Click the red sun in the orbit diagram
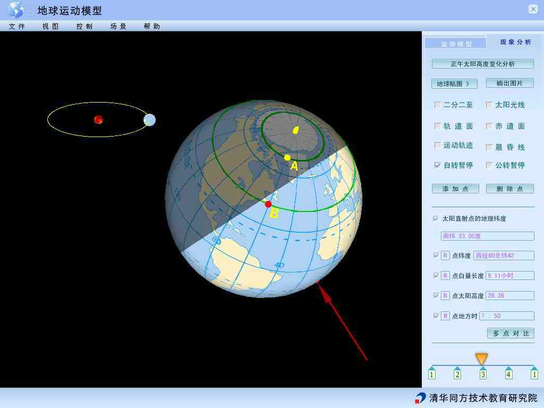 (98, 120)
